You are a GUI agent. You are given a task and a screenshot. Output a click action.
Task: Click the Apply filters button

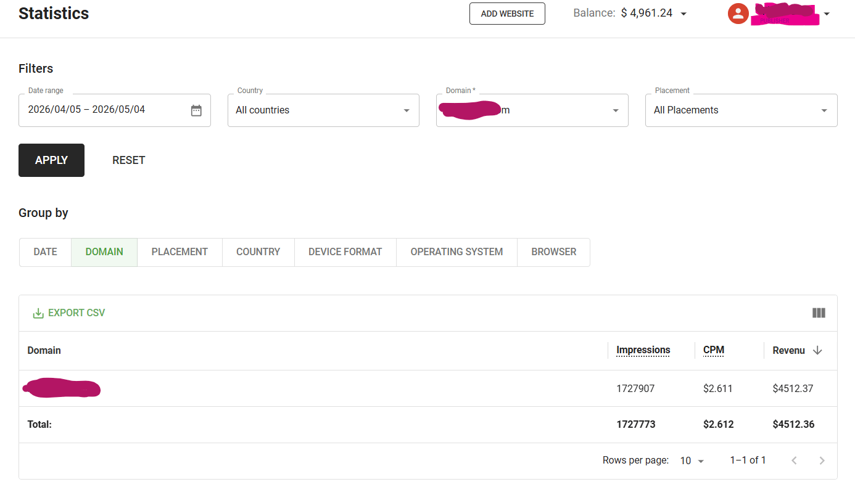tap(51, 160)
